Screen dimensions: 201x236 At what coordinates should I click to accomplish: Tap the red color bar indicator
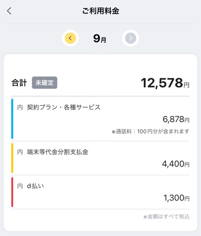[12, 192]
